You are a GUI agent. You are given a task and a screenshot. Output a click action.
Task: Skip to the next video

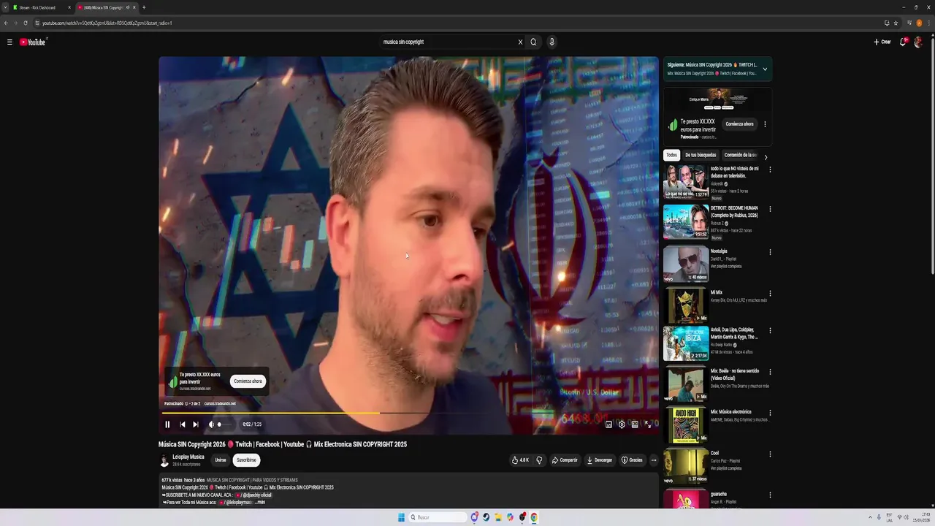[196, 424]
